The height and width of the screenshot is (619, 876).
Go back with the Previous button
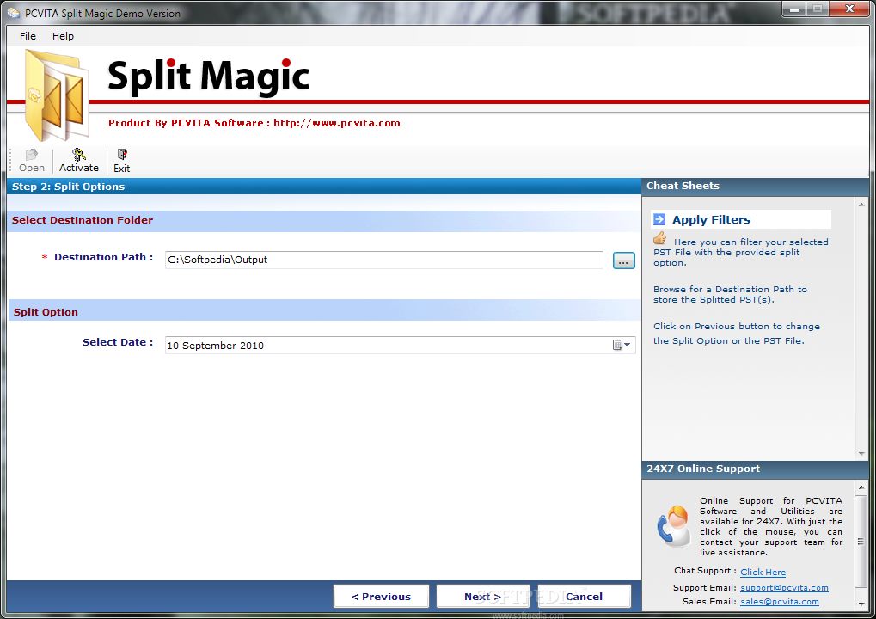coord(381,596)
